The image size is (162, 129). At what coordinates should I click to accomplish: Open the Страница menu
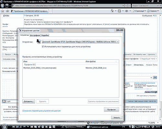(139, 11)
